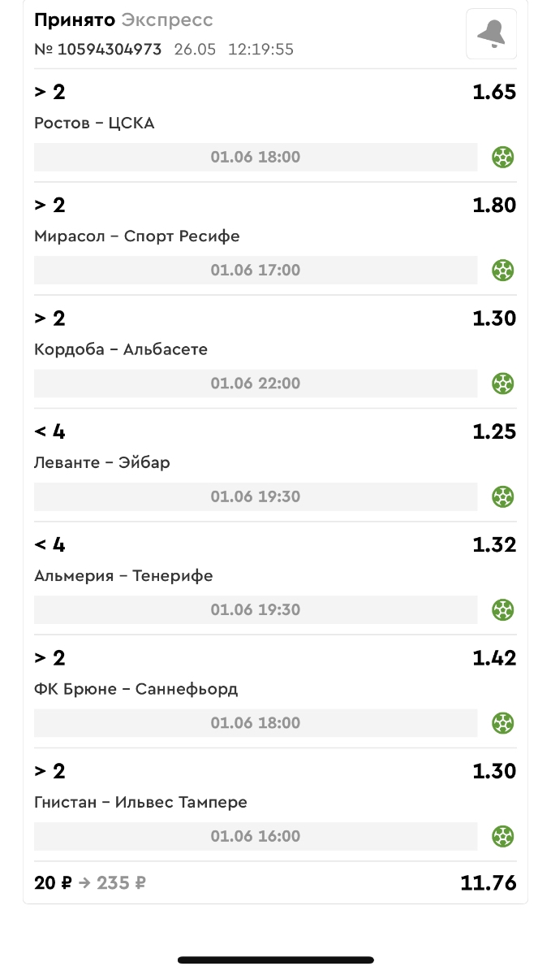
Task: Click the 01.06 18:00 time bar under Ростов
Action: (256, 157)
